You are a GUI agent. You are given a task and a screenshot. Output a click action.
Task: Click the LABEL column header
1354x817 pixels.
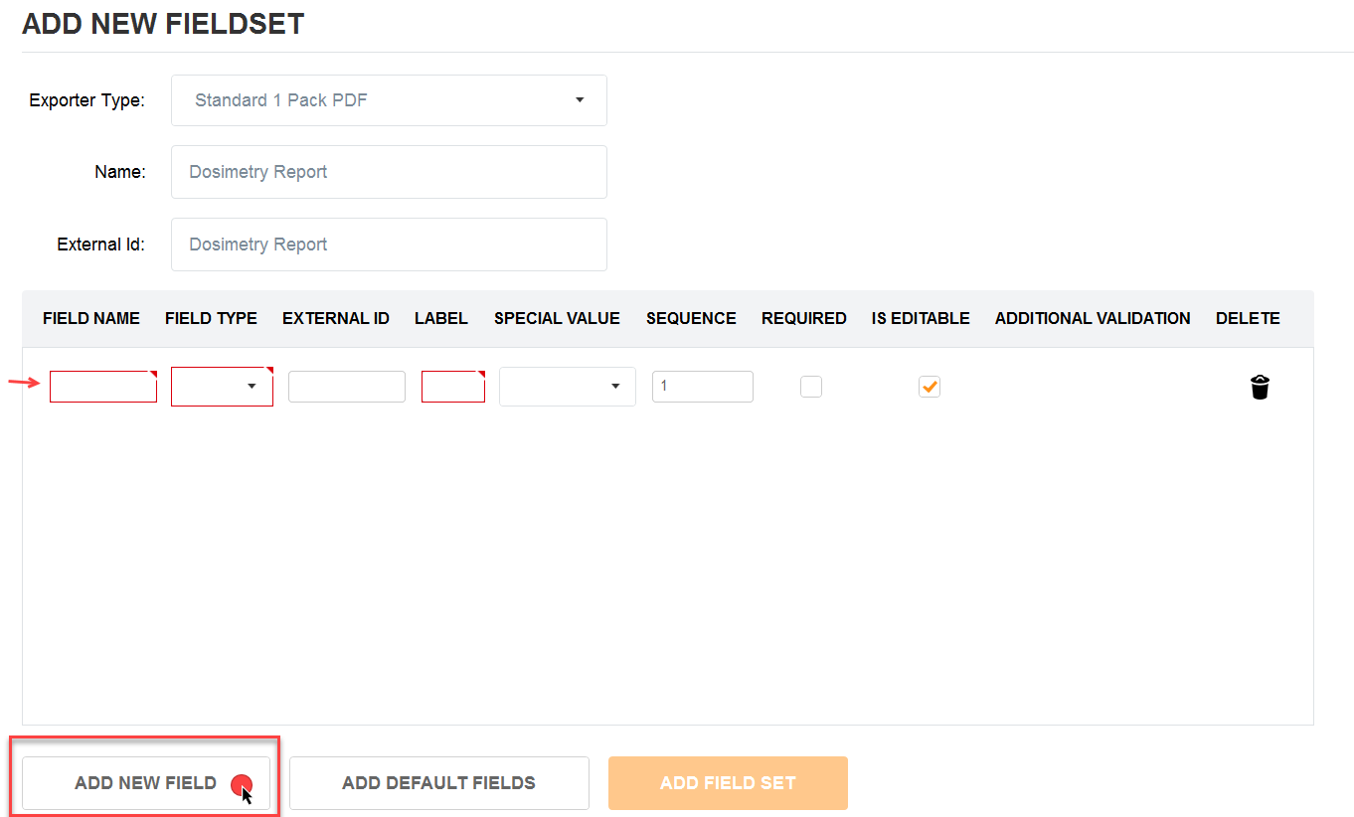point(441,319)
